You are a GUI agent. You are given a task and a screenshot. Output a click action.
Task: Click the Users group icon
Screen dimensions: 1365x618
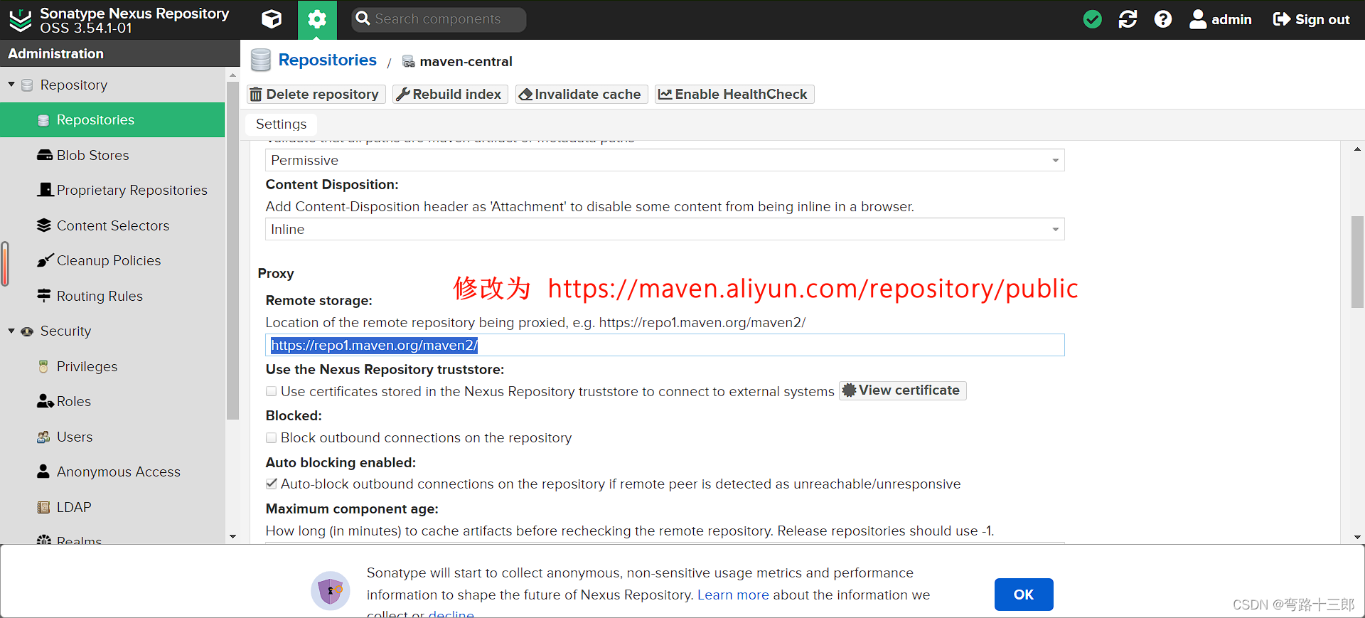click(x=43, y=437)
